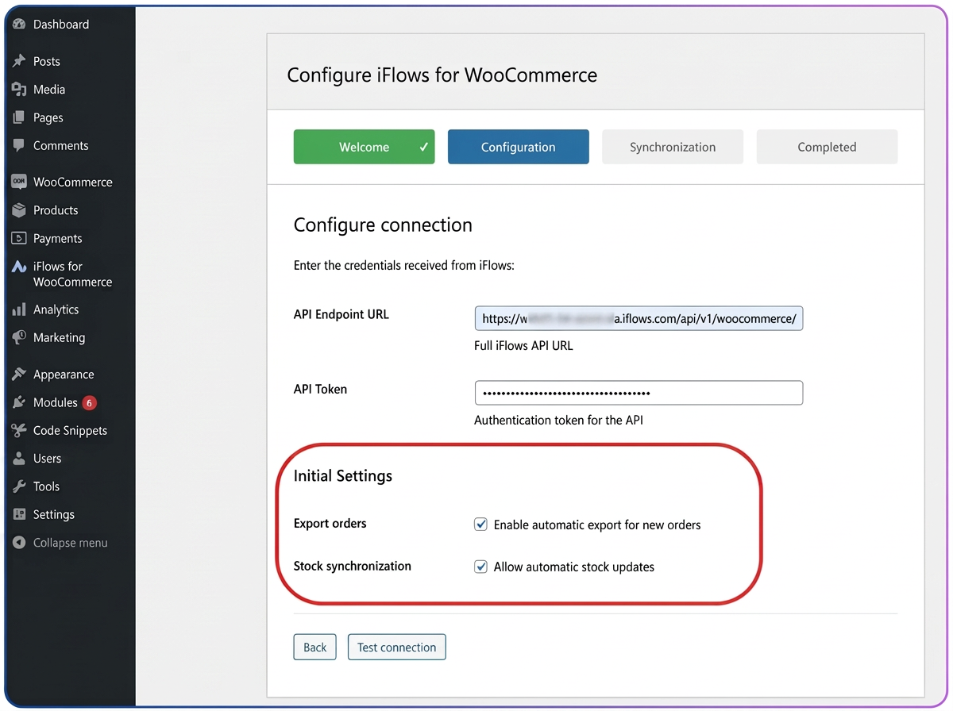The height and width of the screenshot is (711, 953).
Task: Click the Media icon in sidebar
Action: [x=19, y=90]
